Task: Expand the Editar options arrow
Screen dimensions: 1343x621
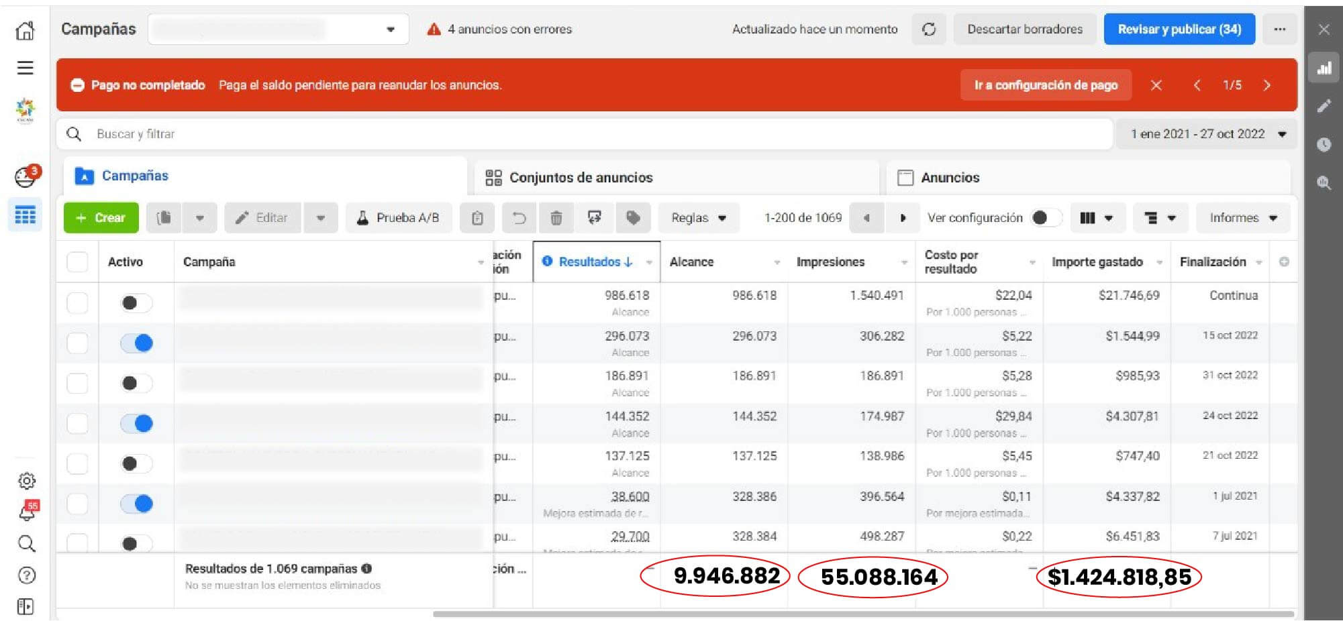Action: click(x=320, y=218)
